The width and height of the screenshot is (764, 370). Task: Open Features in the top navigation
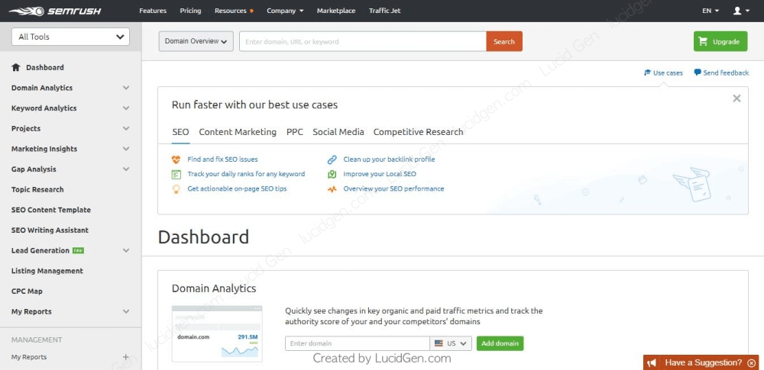click(153, 11)
